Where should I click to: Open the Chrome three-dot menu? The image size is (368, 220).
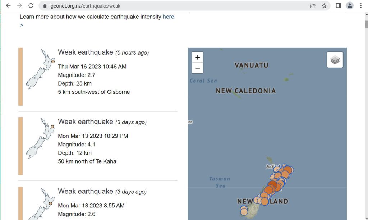360,6
